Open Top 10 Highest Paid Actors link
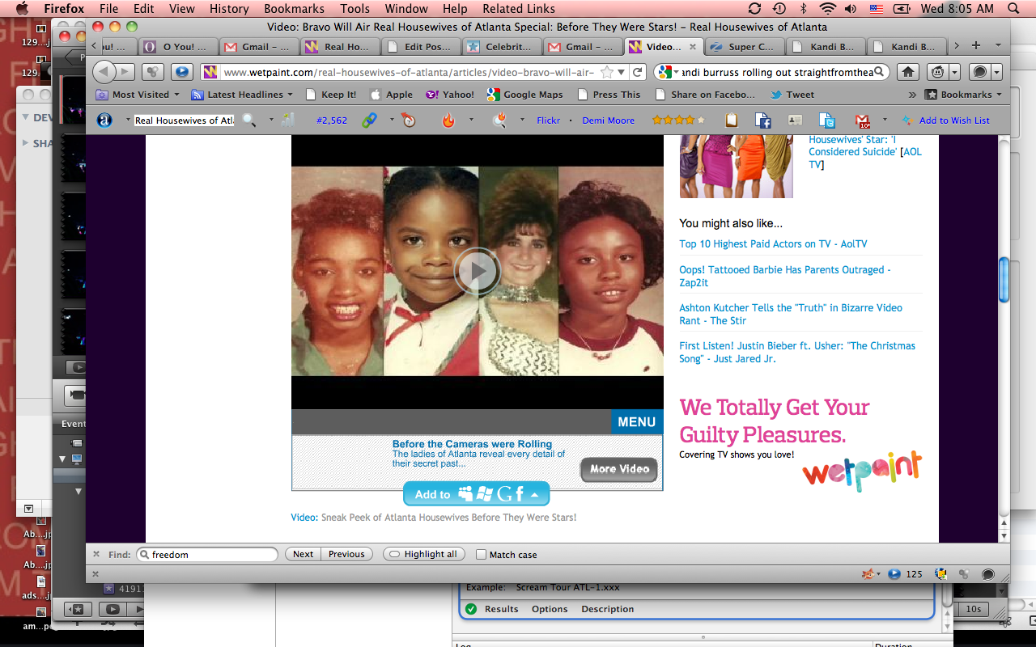1036x647 pixels. point(773,243)
